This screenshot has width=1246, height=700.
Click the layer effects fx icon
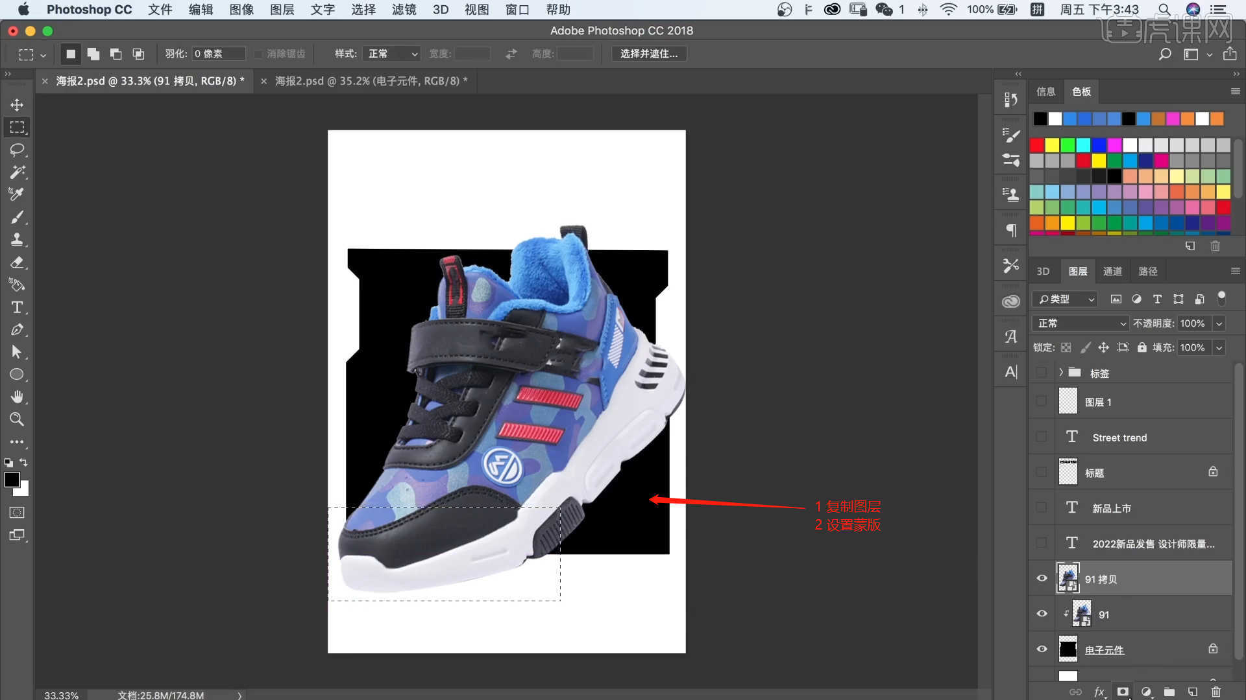coord(1099,692)
